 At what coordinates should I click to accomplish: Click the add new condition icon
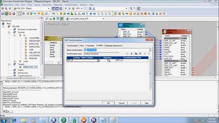point(127,54)
